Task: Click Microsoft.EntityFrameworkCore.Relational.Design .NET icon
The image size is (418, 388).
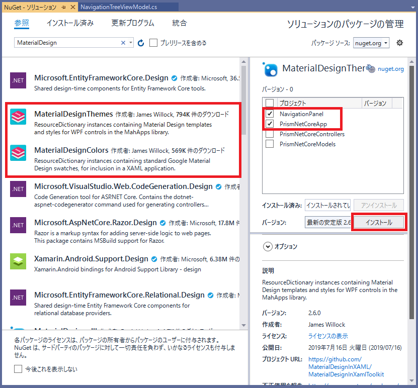Action: click(18, 298)
